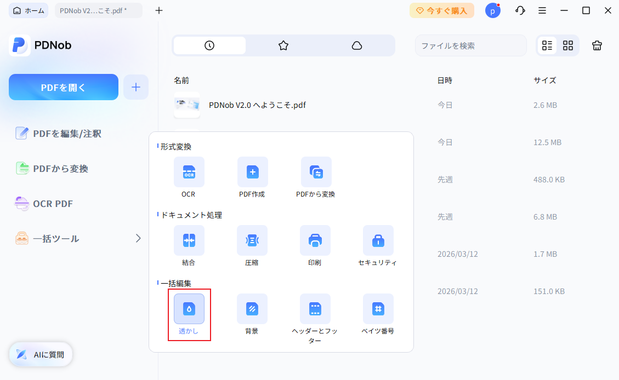Image resolution: width=619 pixels, height=380 pixels.
Task: Launch the ベイツ番号 numbering tool
Action: coord(378,309)
